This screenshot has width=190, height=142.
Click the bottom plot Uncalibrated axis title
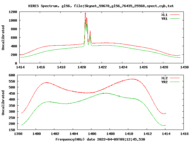pos(3,103)
